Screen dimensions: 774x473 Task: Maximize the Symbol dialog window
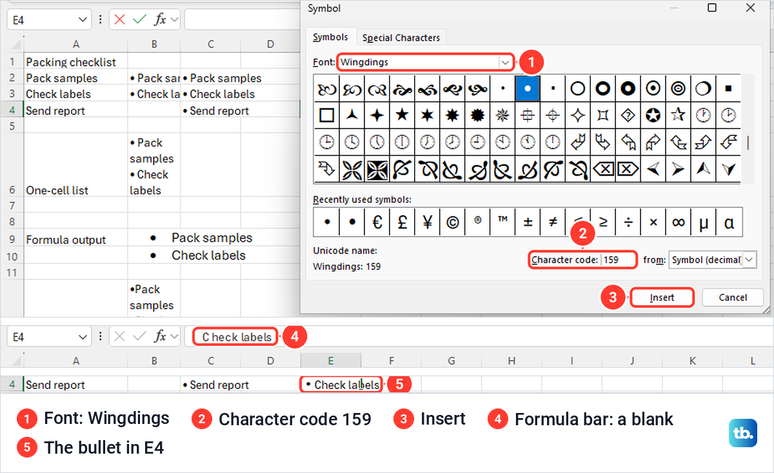(712, 8)
